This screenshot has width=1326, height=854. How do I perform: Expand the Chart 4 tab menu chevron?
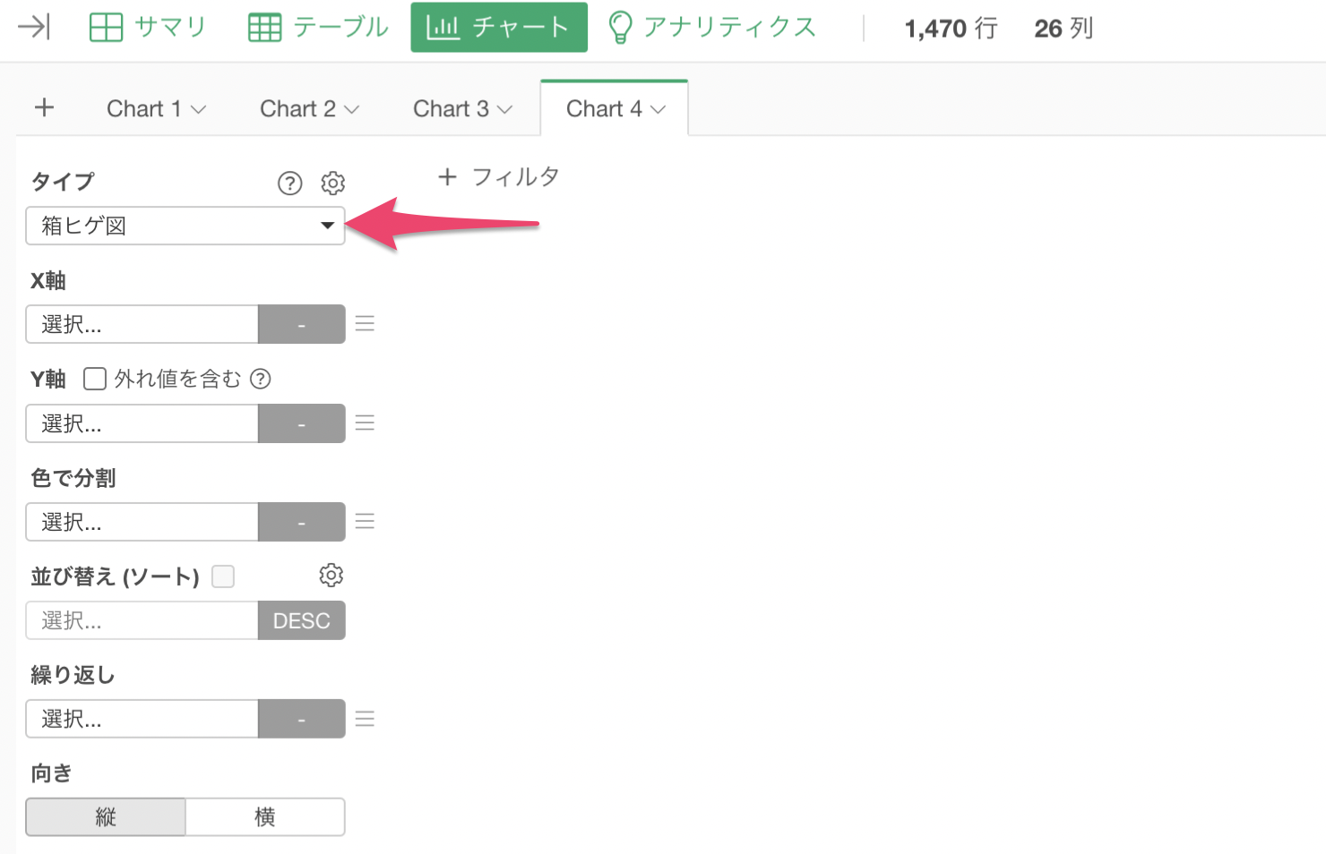pyautogui.click(x=659, y=109)
